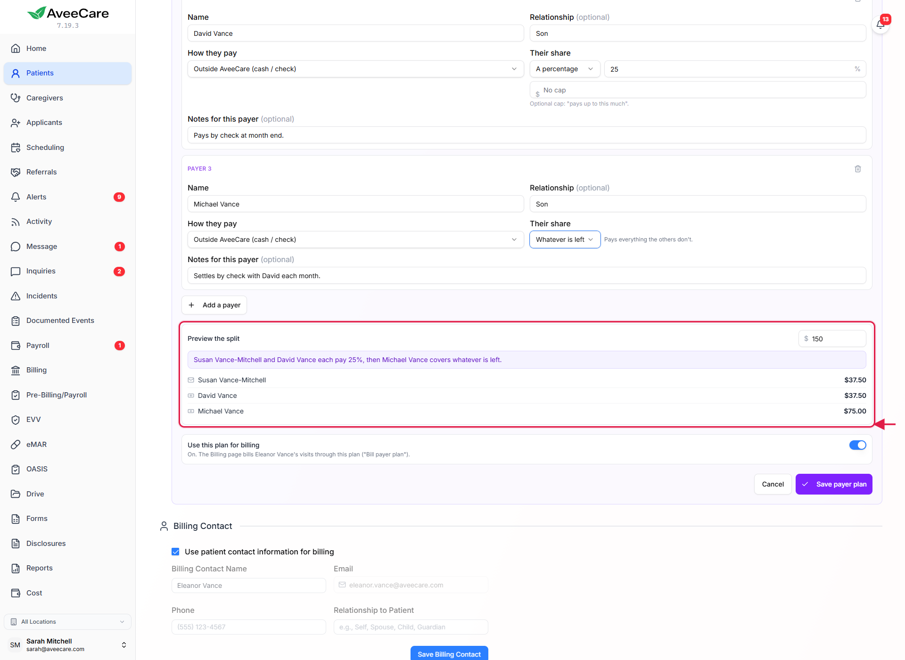905x660 pixels.
Task: Open A percentage share type dropdown
Action: point(565,69)
